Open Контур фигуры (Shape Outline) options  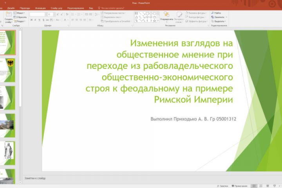[x=196, y=17]
